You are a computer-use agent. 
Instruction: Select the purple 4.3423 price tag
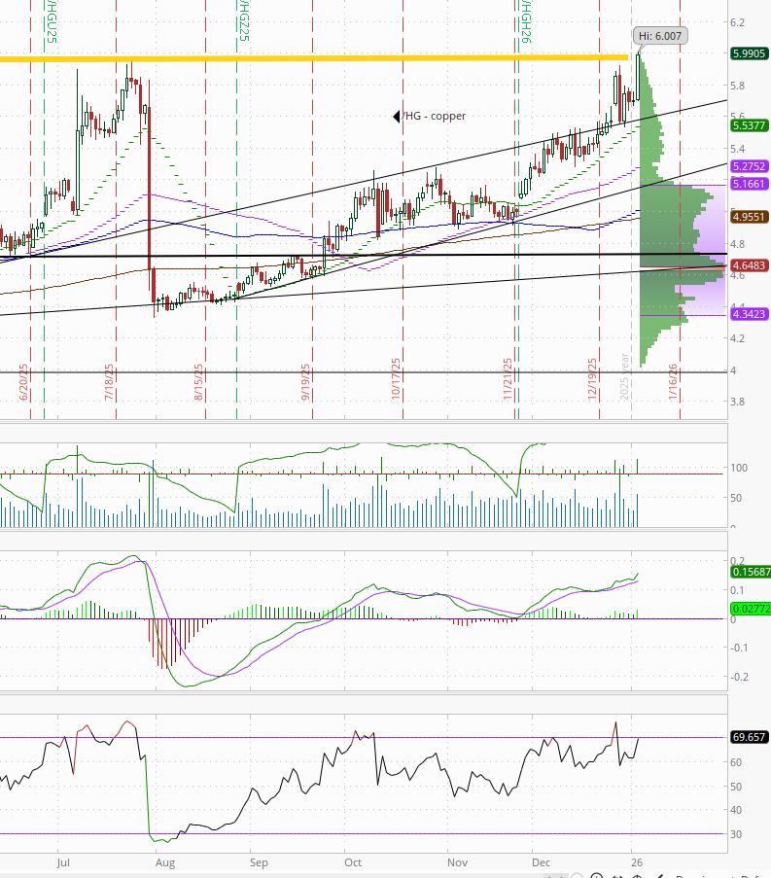click(x=749, y=314)
